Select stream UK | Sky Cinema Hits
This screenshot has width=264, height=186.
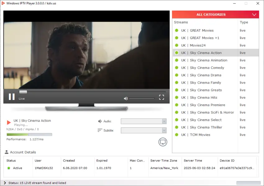click(x=216, y=98)
